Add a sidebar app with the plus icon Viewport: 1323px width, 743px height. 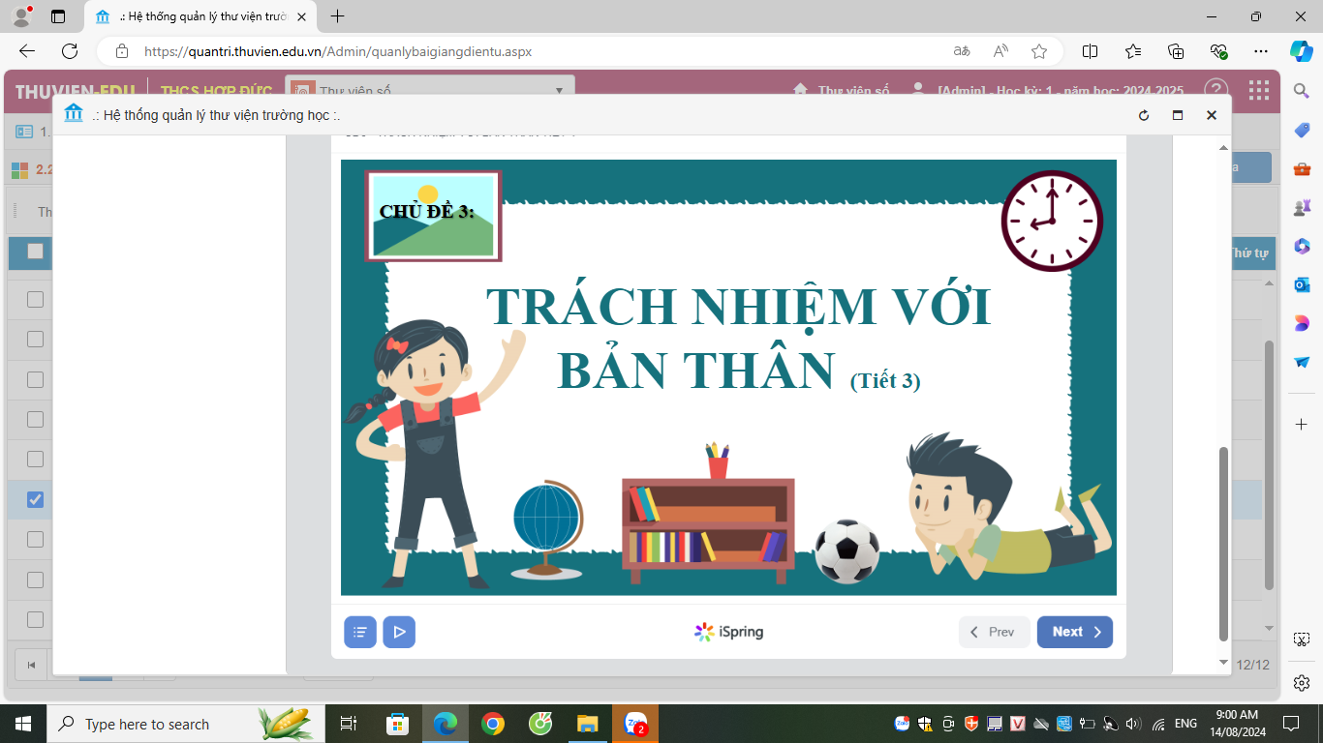[x=1302, y=424]
